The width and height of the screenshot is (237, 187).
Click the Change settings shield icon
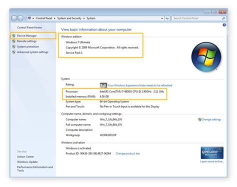pos(199,119)
